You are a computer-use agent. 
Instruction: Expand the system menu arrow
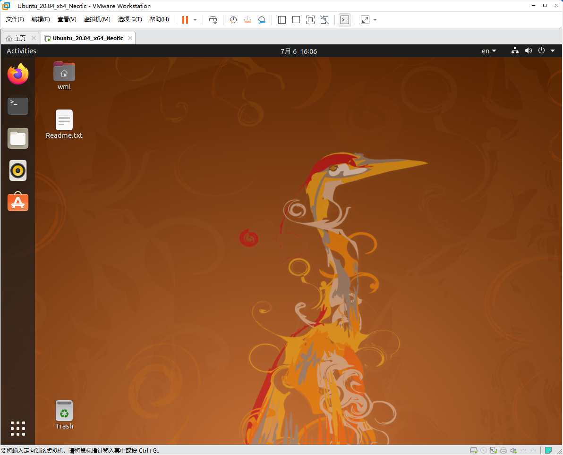[x=553, y=51]
